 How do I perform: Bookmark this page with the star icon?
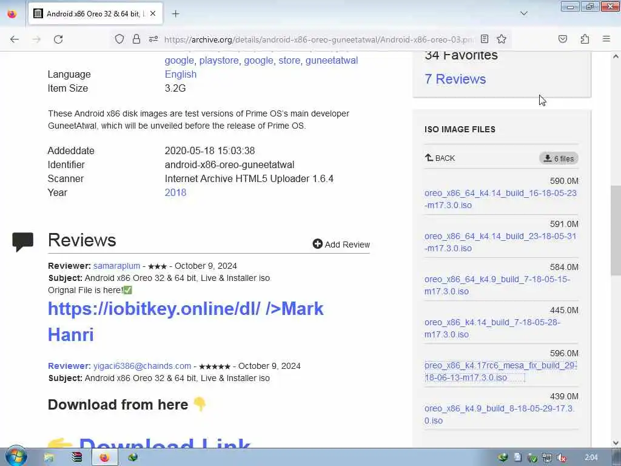502,39
